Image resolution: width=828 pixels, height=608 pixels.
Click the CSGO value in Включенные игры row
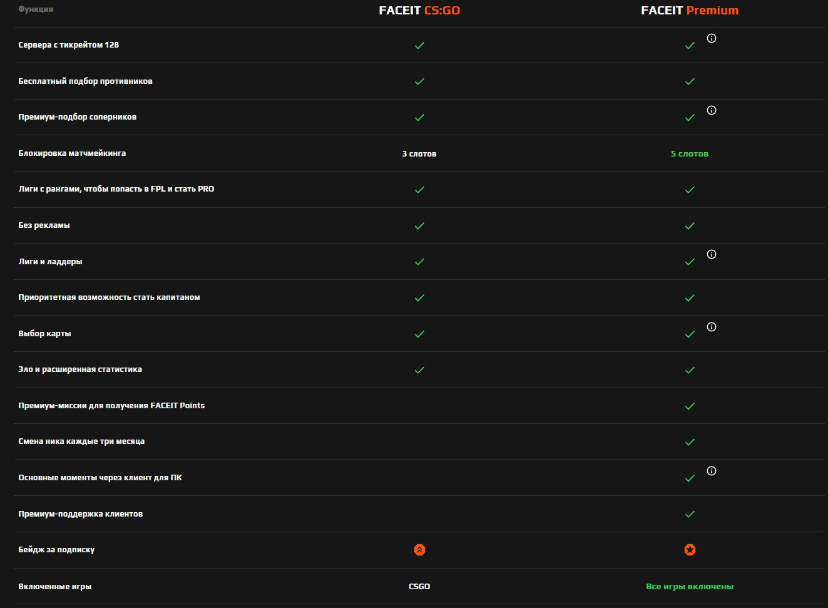(x=419, y=587)
